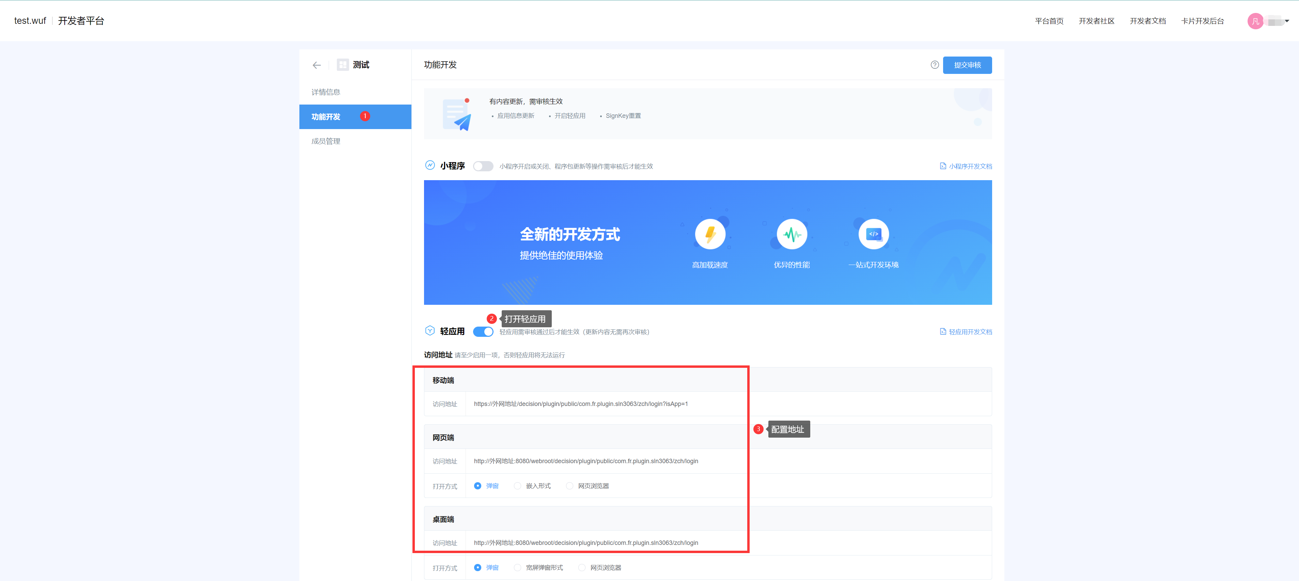The width and height of the screenshot is (1299, 581).
Task: Enable the 小程序 toggle switch
Action: click(483, 166)
